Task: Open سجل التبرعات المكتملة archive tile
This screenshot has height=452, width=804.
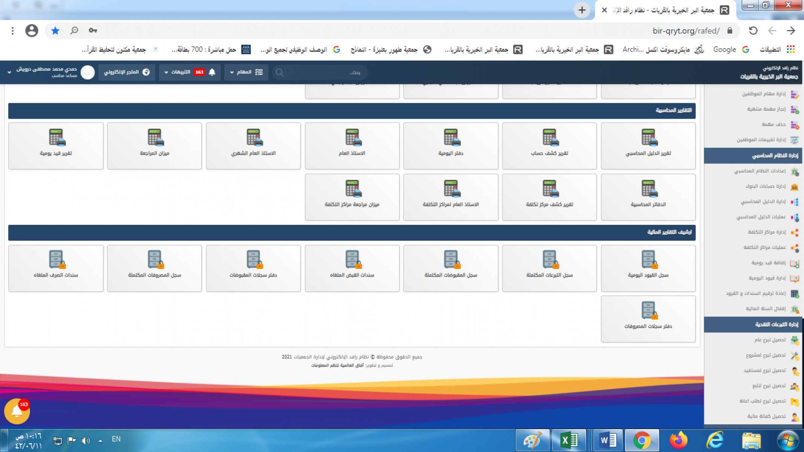Action: 549,268
